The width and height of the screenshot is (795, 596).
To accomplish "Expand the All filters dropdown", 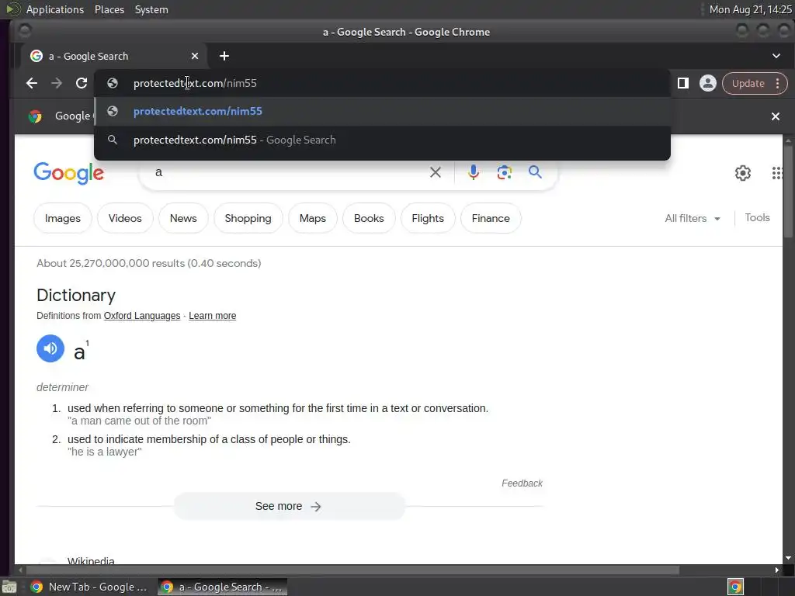I will [693, 218].
